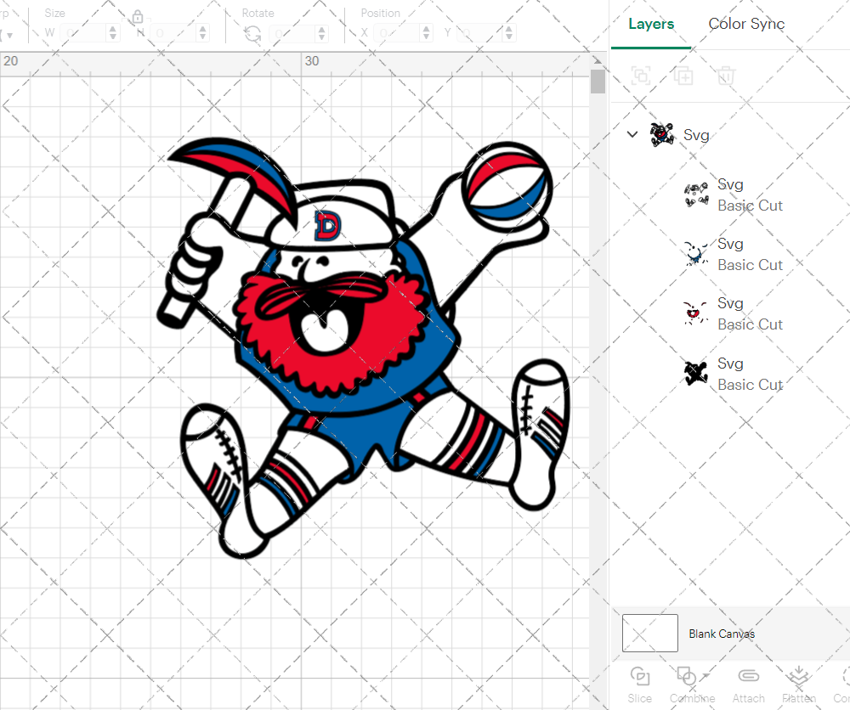Click the third Svg Basic Cut label
Screen dimensions: 850x710
750,324
